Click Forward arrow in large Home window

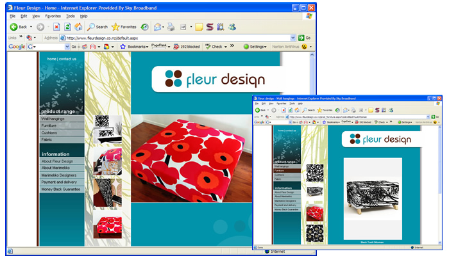[40, 27]
